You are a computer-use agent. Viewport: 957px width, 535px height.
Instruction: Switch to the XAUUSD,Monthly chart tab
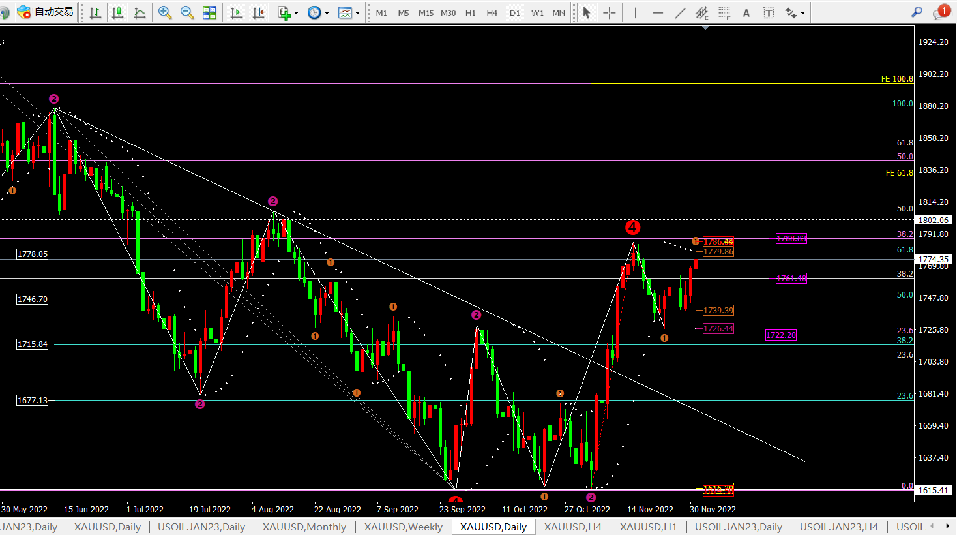pyautogui.click(x=304, y=527)
